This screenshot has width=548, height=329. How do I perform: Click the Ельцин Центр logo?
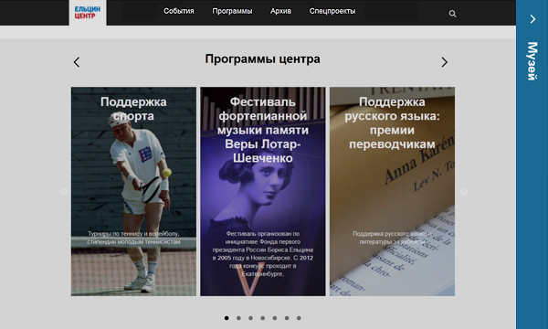coord(88,13)
